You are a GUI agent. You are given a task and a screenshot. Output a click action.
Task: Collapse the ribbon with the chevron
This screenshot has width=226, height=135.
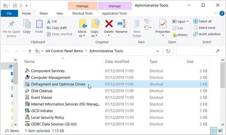click(216, 13)
